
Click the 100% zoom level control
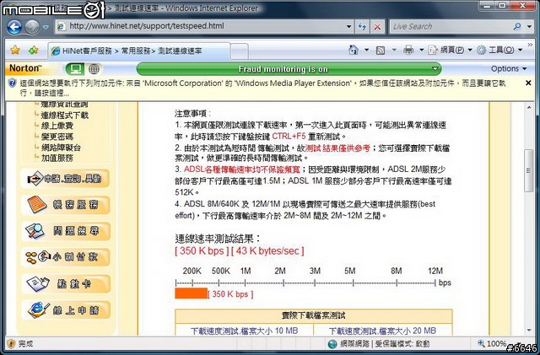[496, 343]
